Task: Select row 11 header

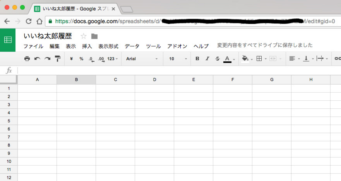Action: tap(9, 170)
